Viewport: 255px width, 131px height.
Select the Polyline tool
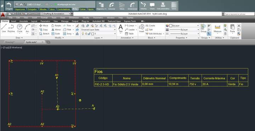coord(11,28)
